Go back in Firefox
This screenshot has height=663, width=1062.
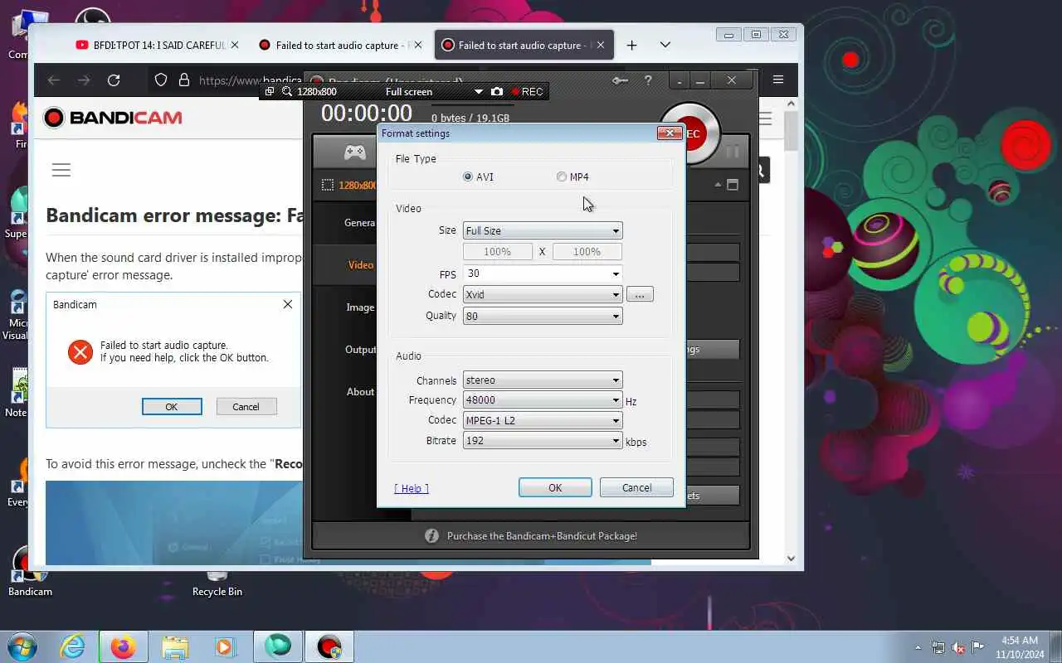click(x=54, y=80)
